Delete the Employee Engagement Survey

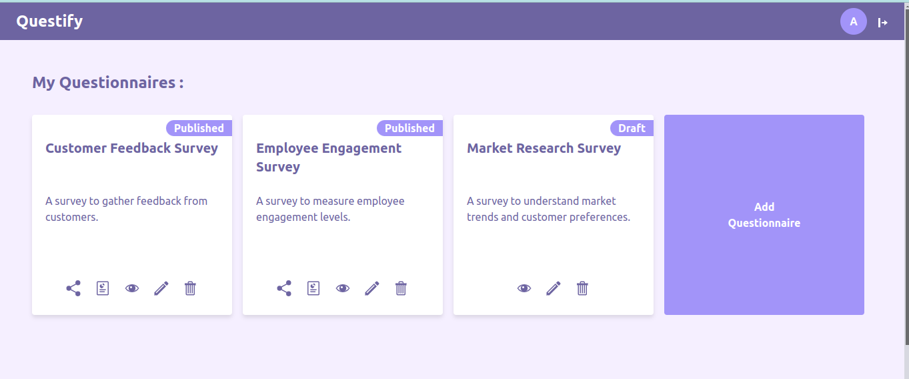(401, 288)
